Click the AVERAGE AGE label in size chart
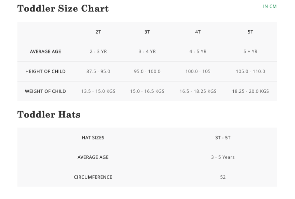 click(45, 51)
